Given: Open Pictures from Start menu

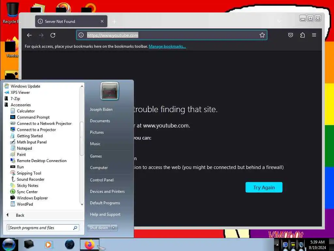Looking at the screenshot, I should click(x=97, y=132).
